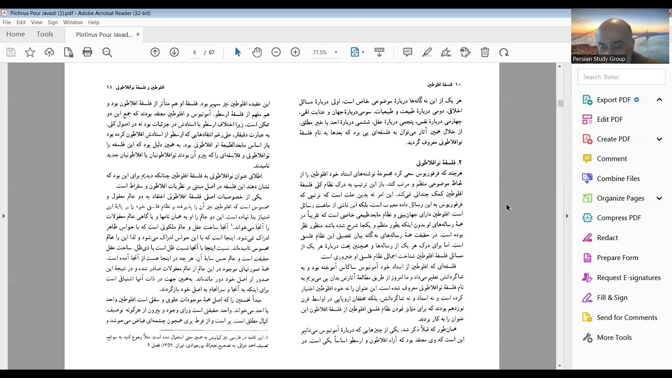672x378 pixels.
Task: Click the trash delete icon
Action: pos(485,52)
